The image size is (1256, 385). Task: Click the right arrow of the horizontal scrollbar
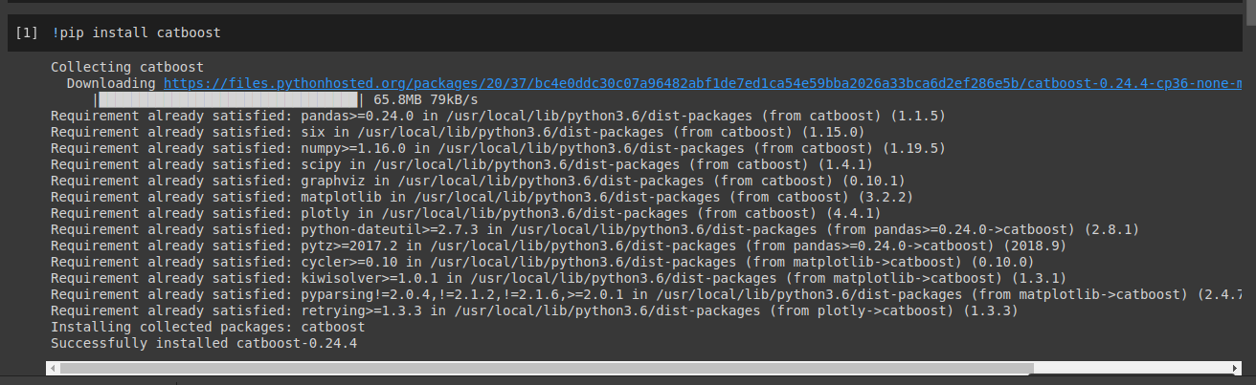tap(1236, 368)
